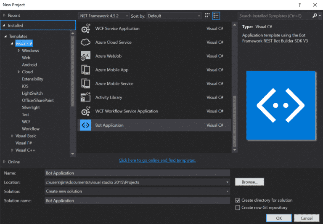Click the OK button
Screen dimensions: 323x224
[279, 218]
